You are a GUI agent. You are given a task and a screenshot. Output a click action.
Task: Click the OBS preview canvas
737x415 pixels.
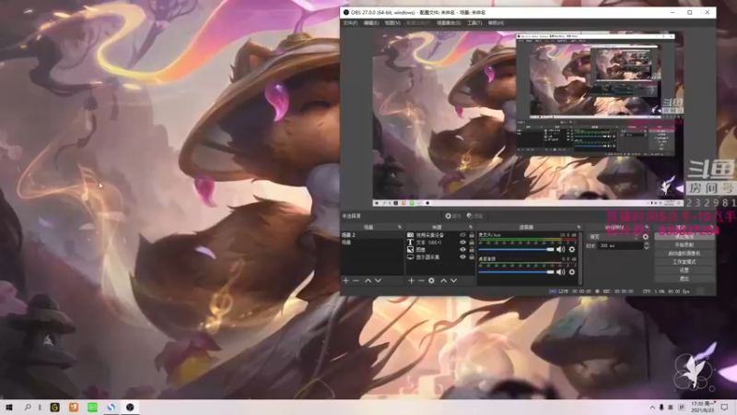tap(528, 119)
